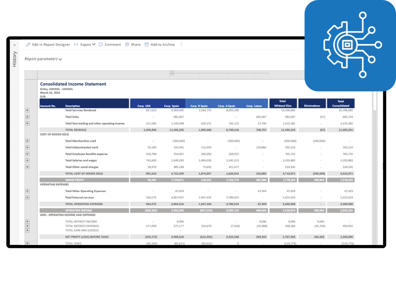
Task: Expand the Total Sales row
Action: [x=27, y=117]
